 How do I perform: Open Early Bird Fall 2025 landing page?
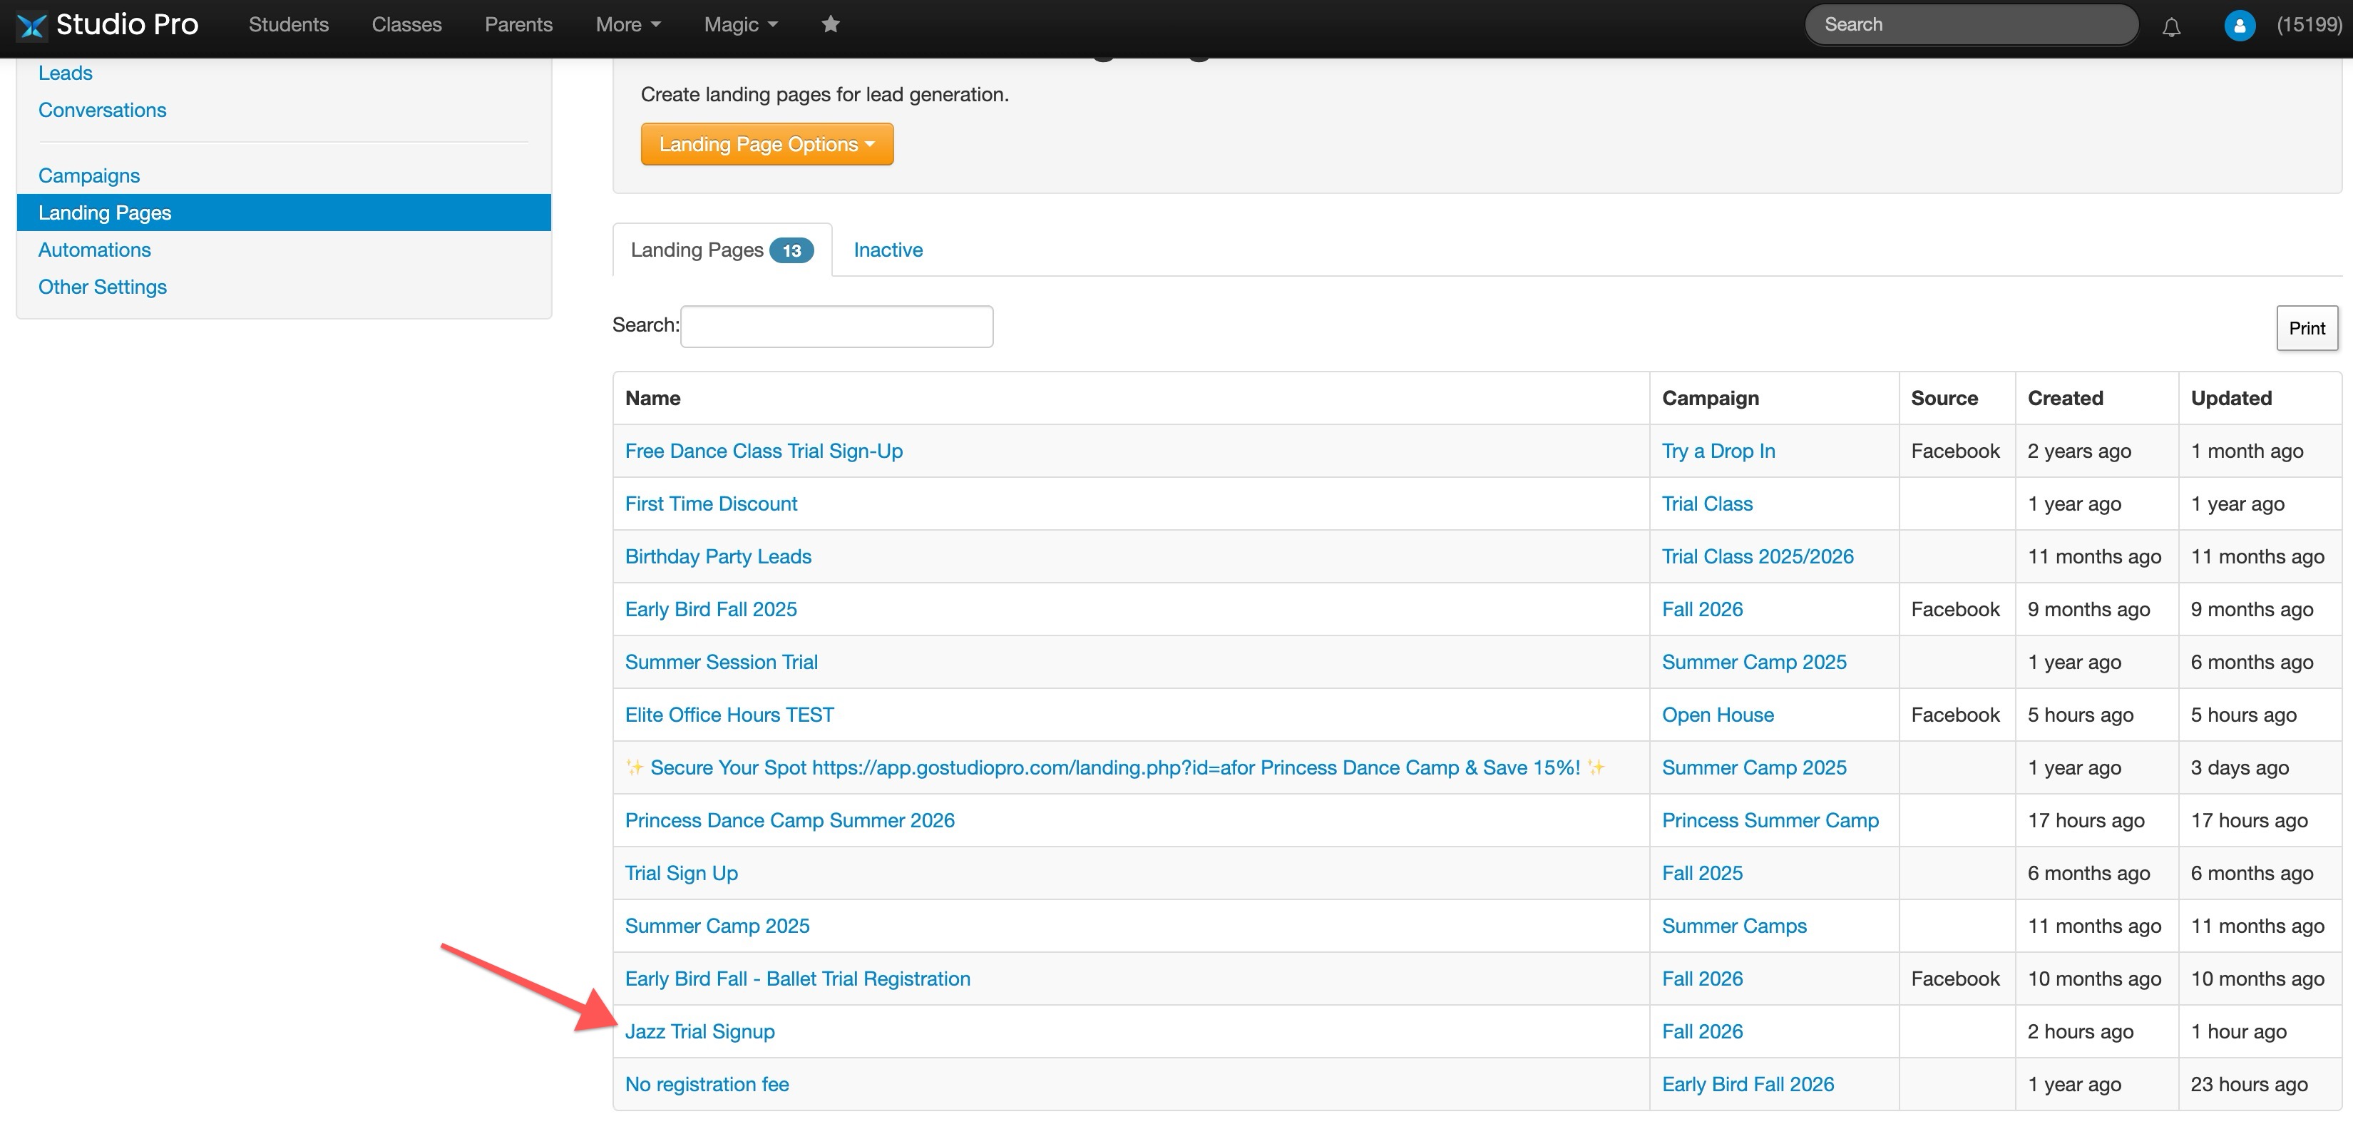pyautogui.click(x=711, y=610)
